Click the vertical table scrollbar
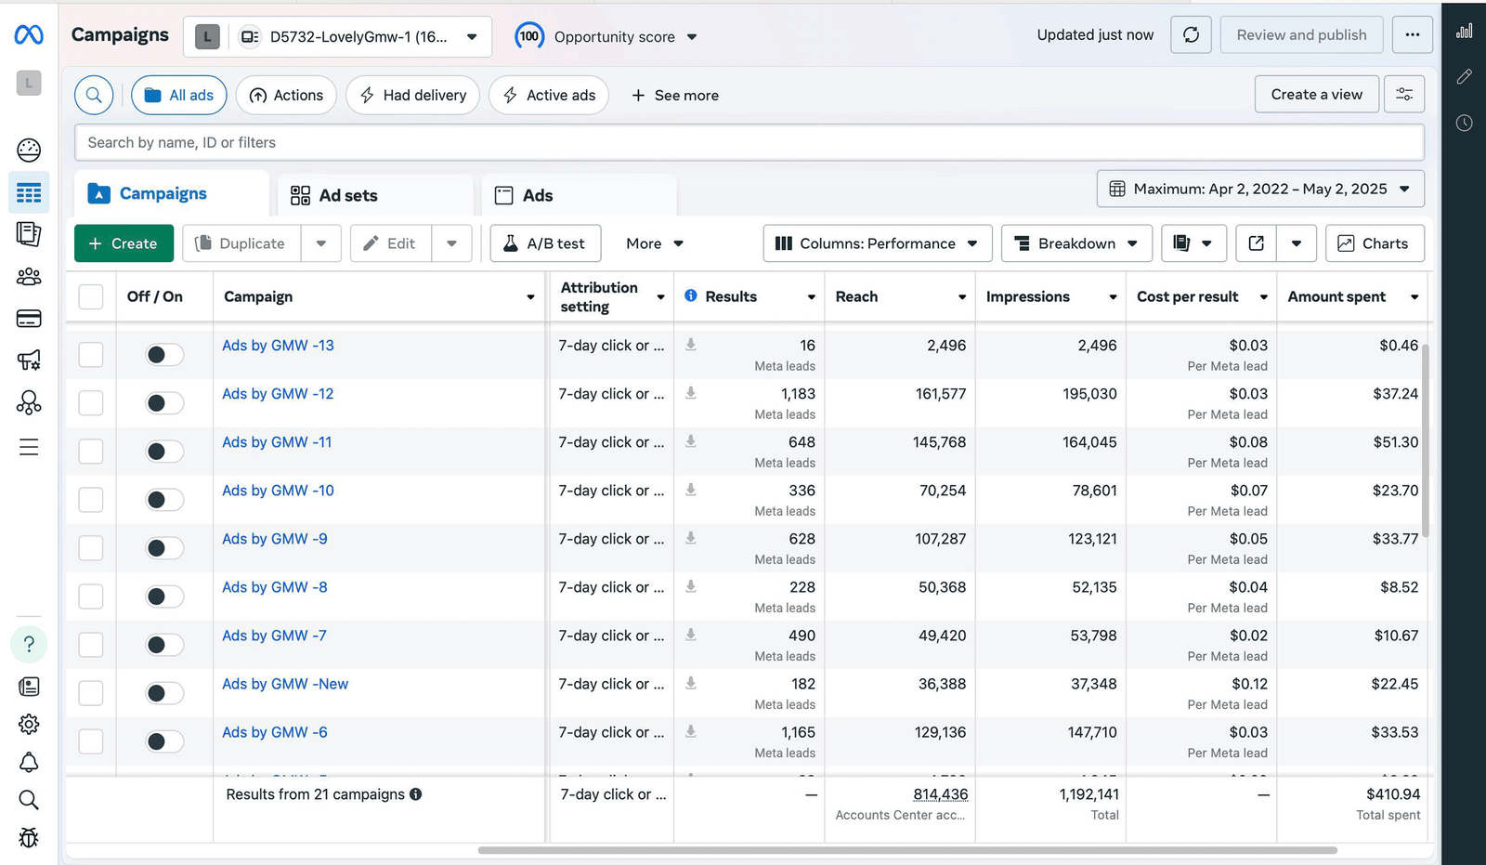Viewport: 1486px width, 865px height. (1426, 439)
